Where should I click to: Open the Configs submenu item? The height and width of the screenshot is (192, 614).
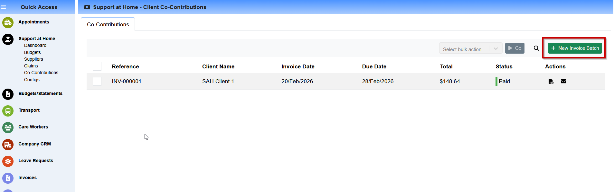click(x=32, y=80)
